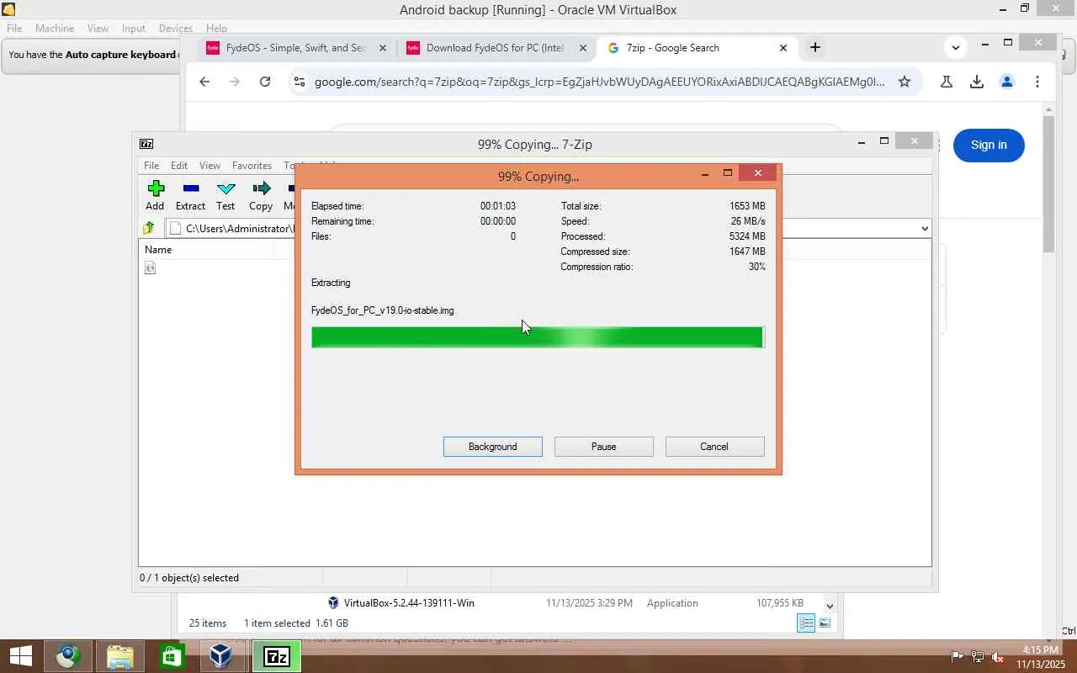Click the green extraction progress bar
Image resolution: width=1077 pixels, height=673 pixels.
coord(538,337)
